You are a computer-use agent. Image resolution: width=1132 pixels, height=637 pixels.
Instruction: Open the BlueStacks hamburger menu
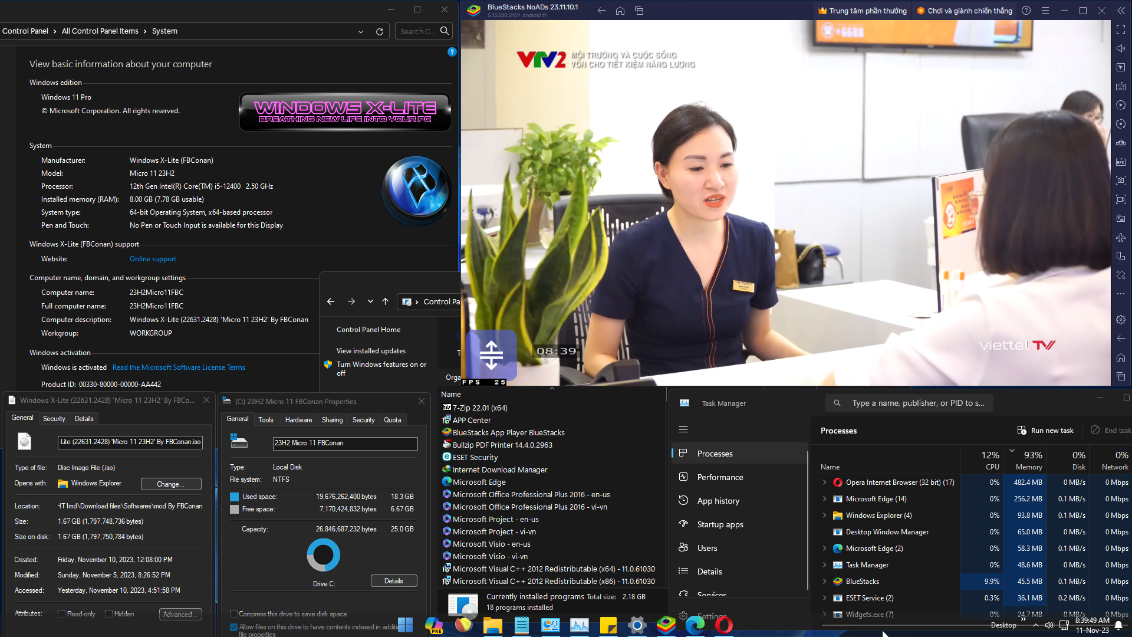(x=1045, y=11)
